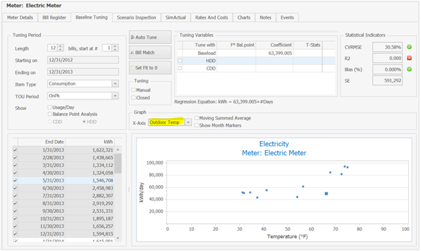Switch to the Bill Register tab

pyautogui.click(x=54, y=17)
